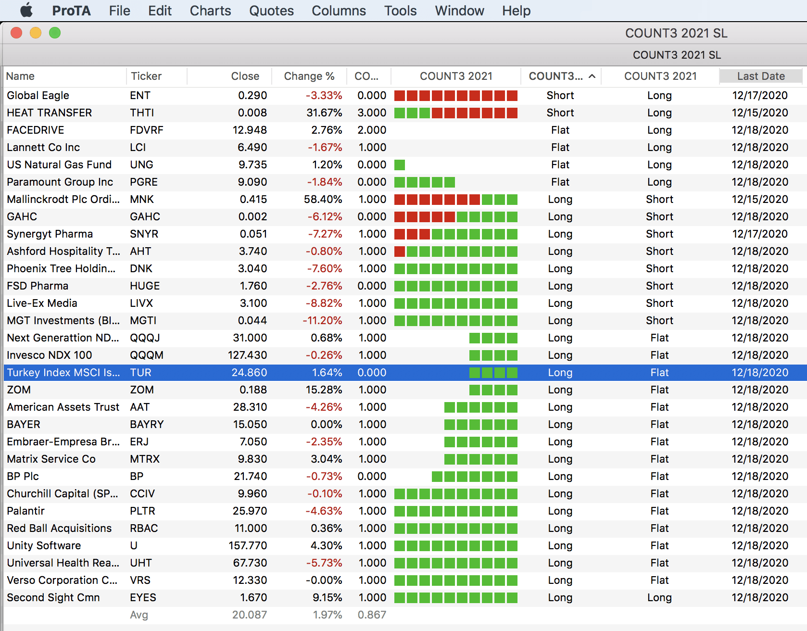807x631 pixels.
Task: Click BP Plc close value 21.740
Action: point(250,476)
